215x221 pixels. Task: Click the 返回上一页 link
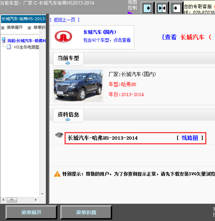coord(65,20)
